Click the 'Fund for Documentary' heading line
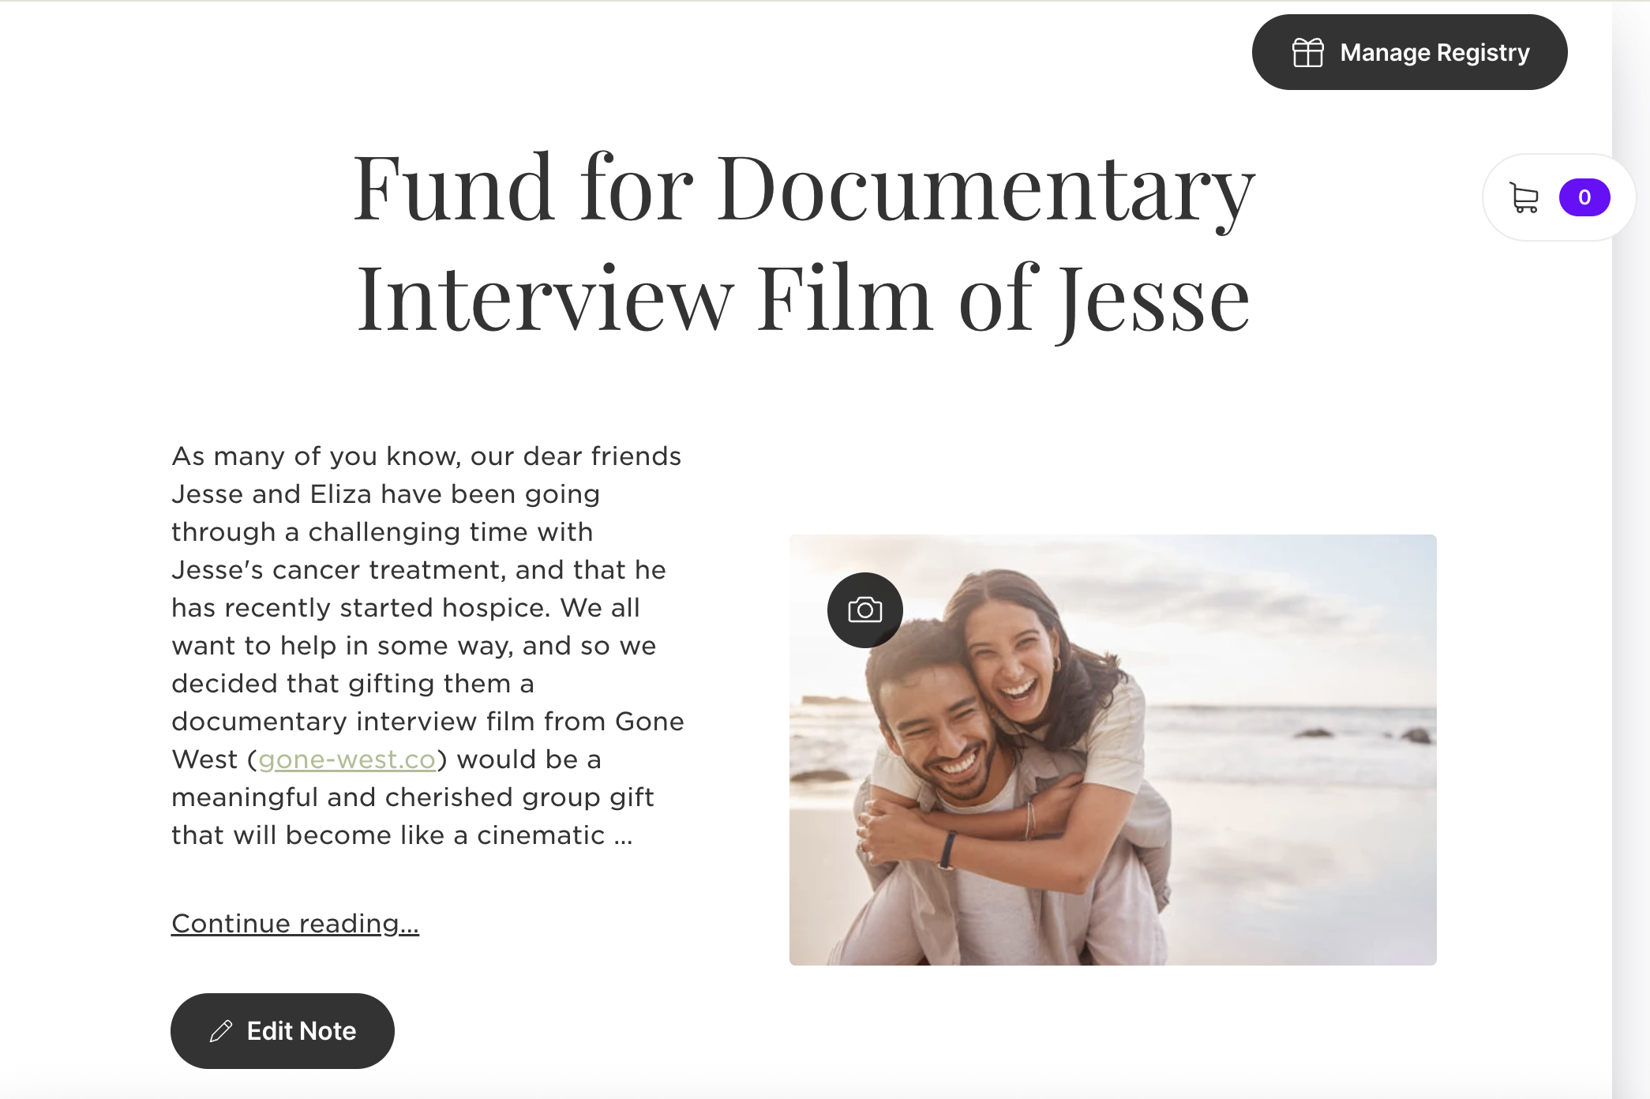 (804, 188)
